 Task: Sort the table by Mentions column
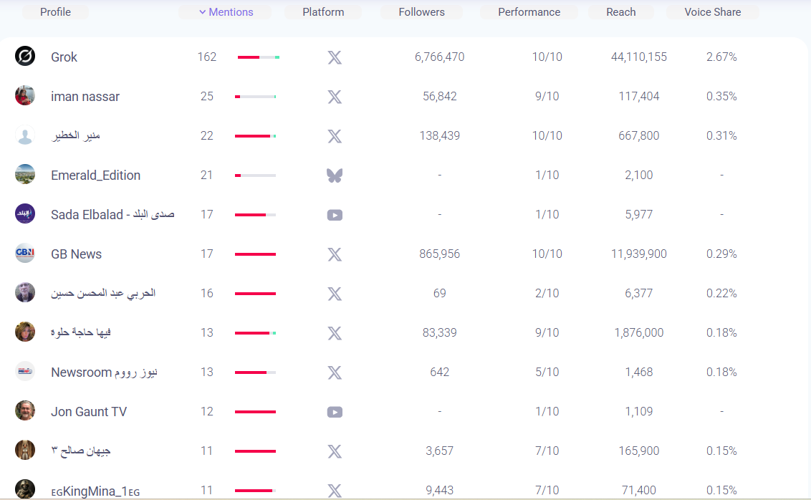click(x=226, y=12)
